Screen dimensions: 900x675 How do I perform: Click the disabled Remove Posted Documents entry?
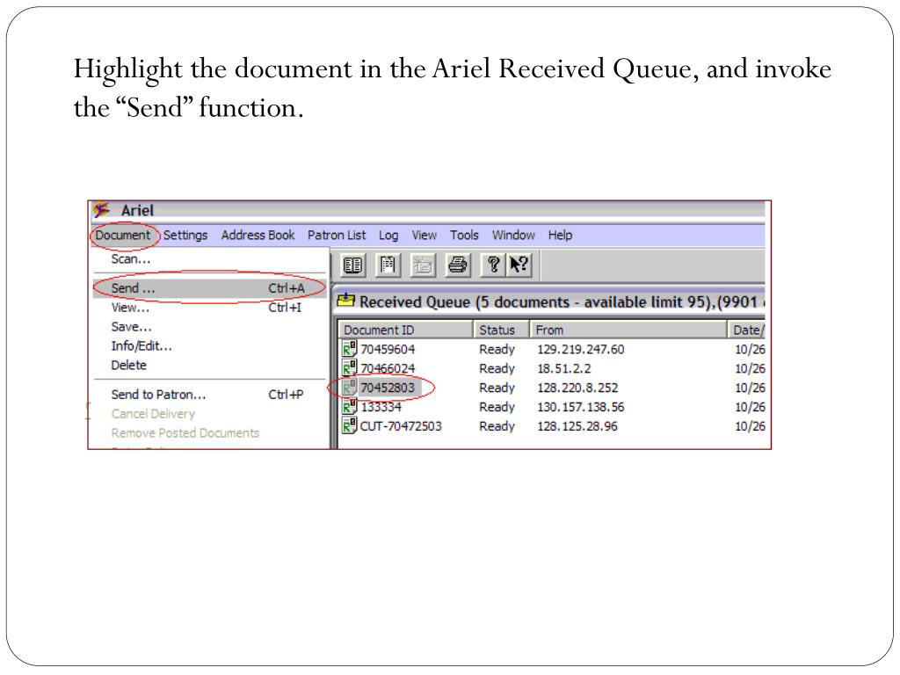210,433
